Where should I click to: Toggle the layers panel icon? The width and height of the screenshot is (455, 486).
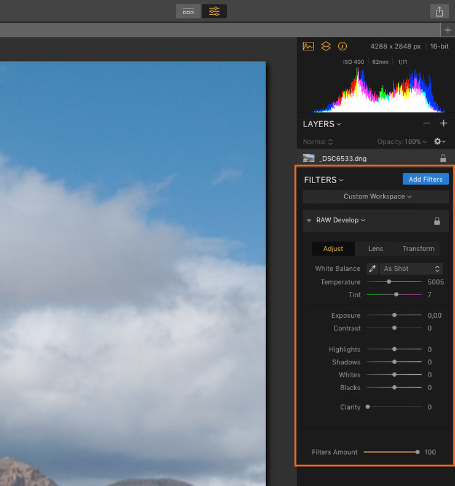click(326, 46)
